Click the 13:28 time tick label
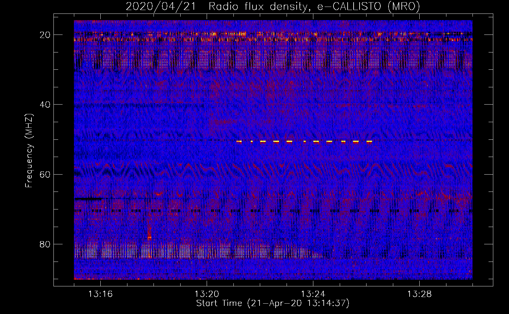 click(x=419, y=294)
